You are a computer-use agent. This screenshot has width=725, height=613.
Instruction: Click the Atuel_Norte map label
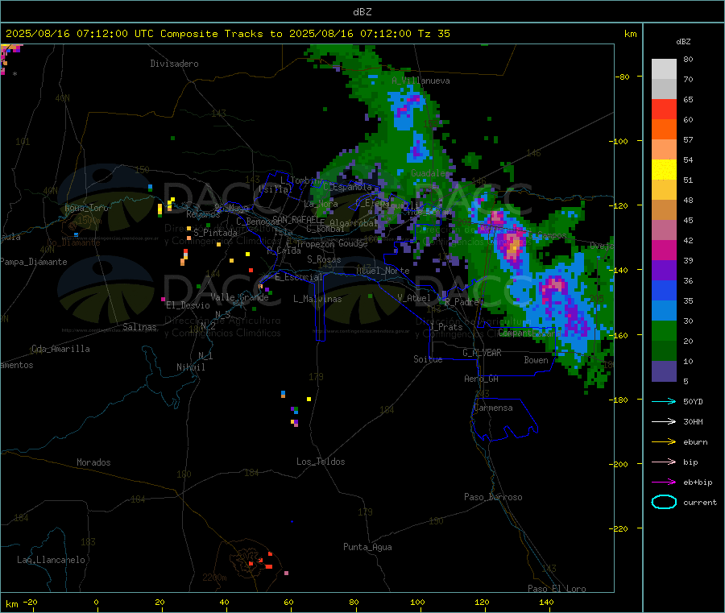pos(383,271)
